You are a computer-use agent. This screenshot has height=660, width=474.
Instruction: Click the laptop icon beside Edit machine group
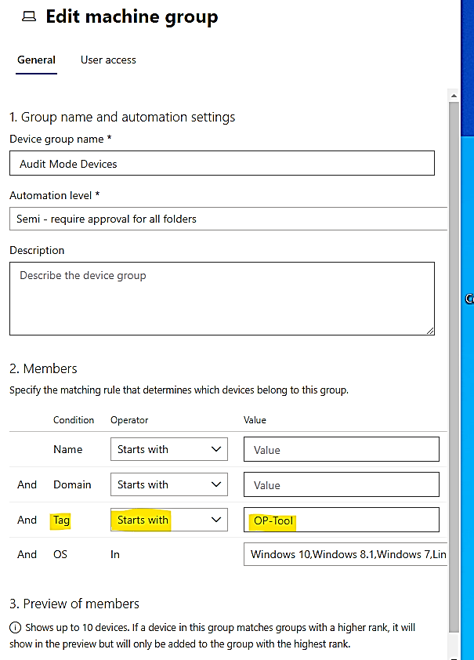(29, 16)
